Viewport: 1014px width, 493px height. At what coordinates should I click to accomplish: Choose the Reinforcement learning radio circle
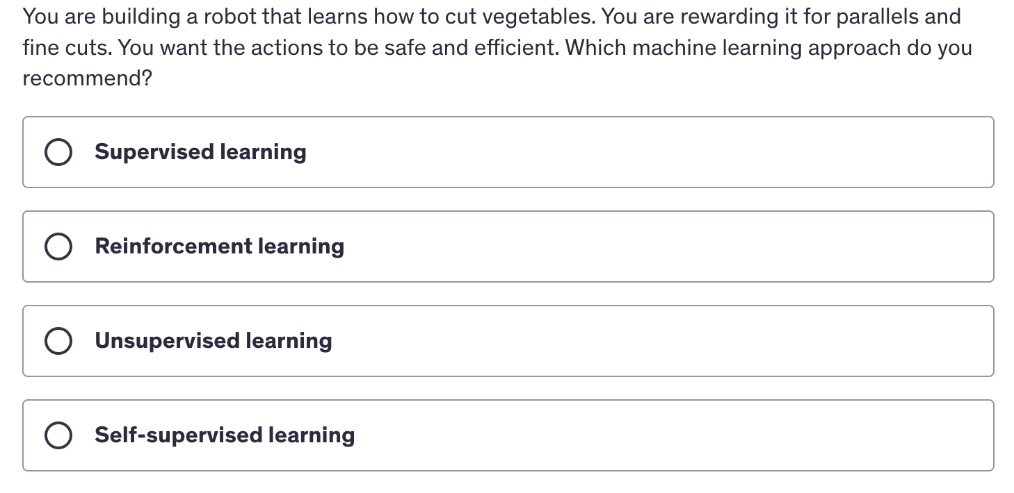tap(58, 246)
